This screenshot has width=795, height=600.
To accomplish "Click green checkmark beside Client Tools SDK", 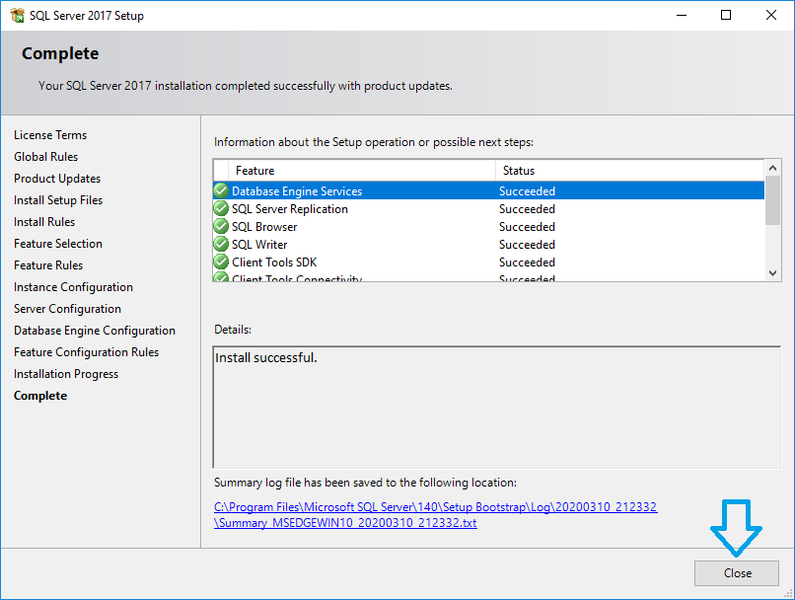I will point(221,262).
